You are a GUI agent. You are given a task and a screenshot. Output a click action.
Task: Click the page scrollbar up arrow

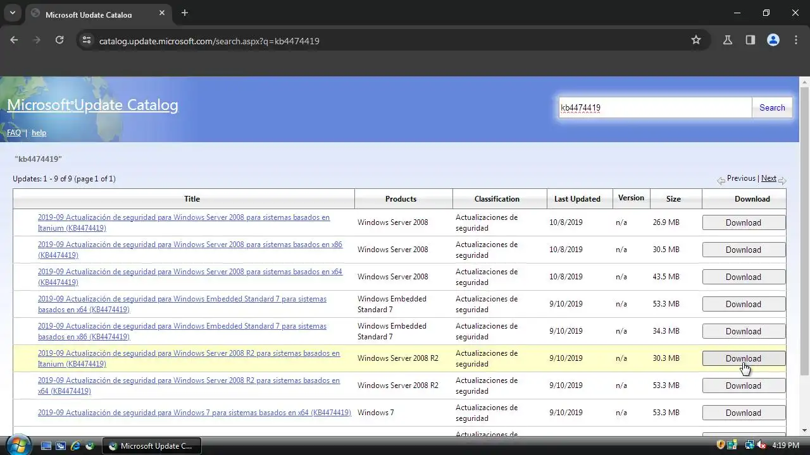click(805, 82)
